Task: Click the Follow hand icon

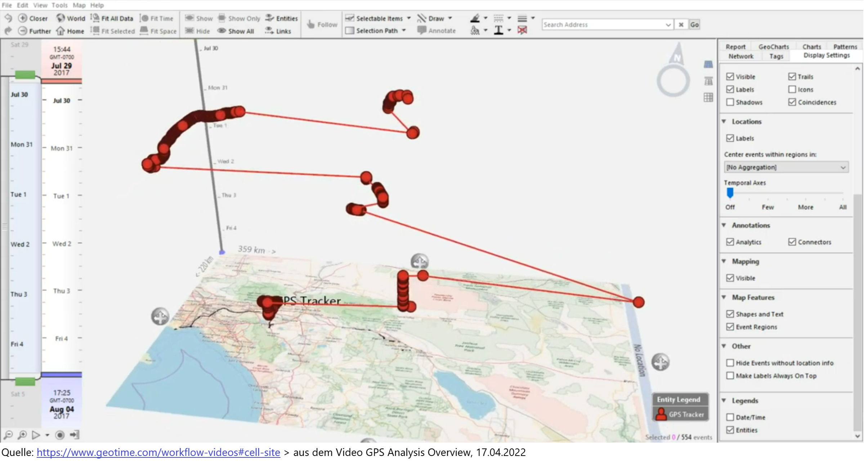Action: coord(310,24)
